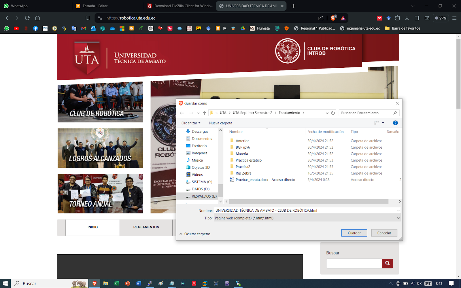
Task: Click the view layout icon in dialog
Action: coord(377,123)
